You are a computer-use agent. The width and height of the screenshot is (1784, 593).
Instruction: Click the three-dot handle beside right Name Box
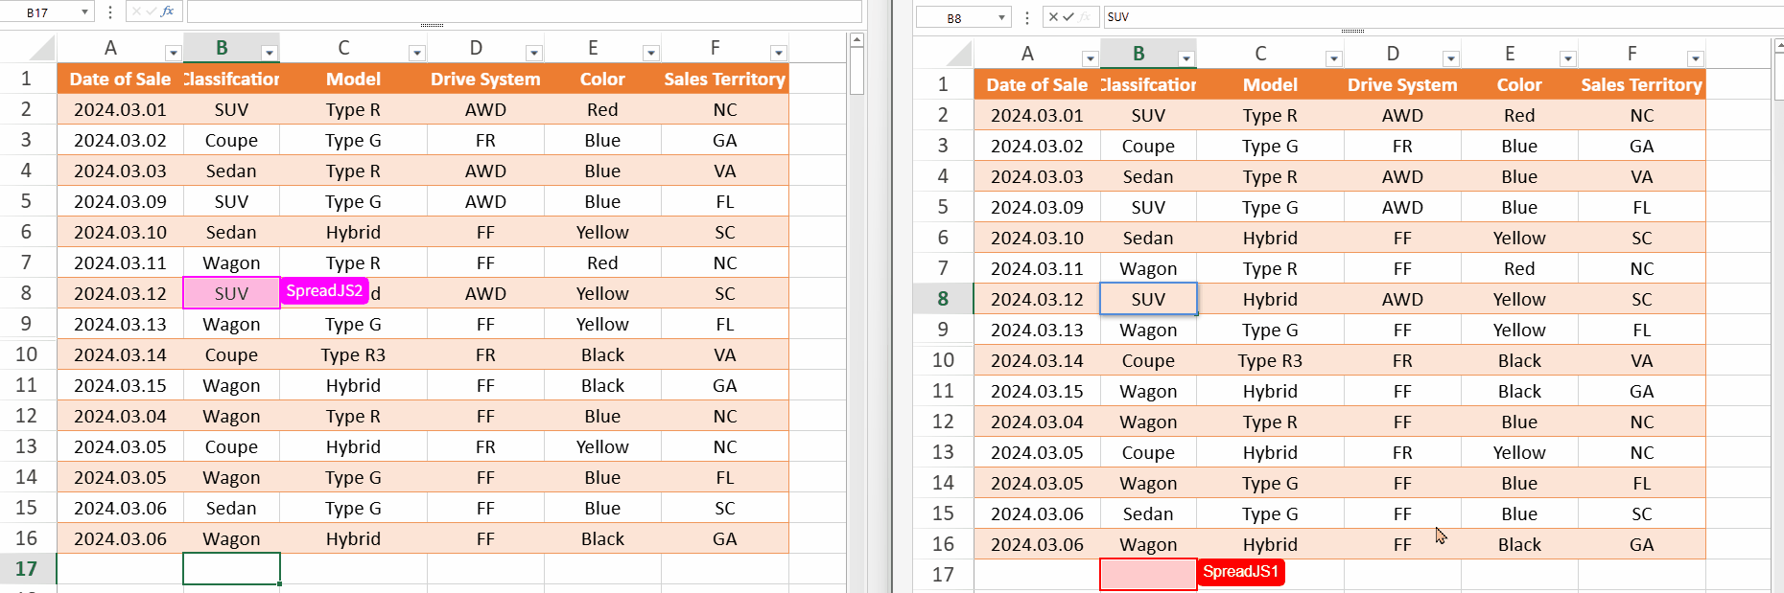coord(1027,17)
